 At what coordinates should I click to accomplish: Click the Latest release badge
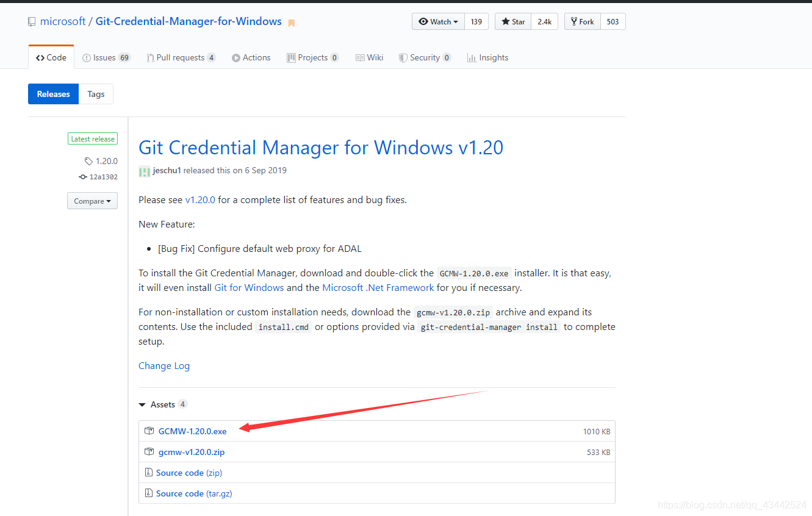coord(93,139)
